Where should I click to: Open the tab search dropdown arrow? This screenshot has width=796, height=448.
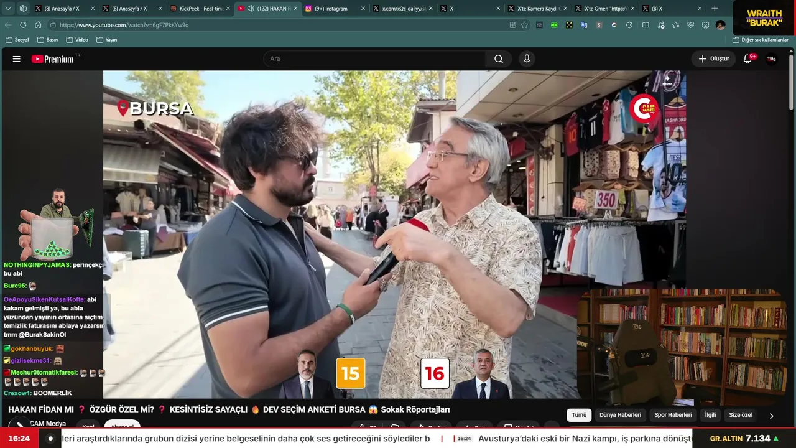[8, 9]
